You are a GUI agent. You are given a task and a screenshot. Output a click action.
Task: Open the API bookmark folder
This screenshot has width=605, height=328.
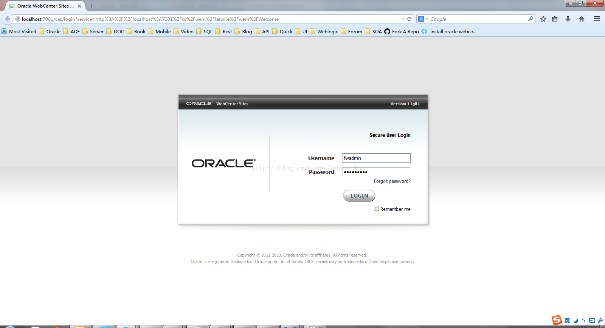pyautogui.click(x=262, y=31)
